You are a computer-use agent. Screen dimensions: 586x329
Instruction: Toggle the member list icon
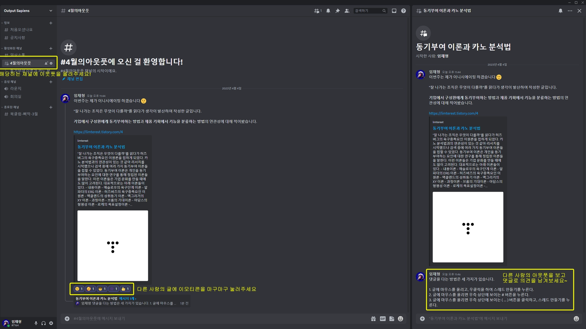[347, 11]
